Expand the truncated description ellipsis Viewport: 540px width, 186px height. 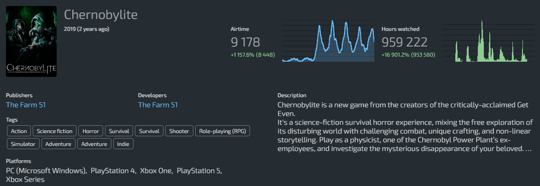point(528,149)
